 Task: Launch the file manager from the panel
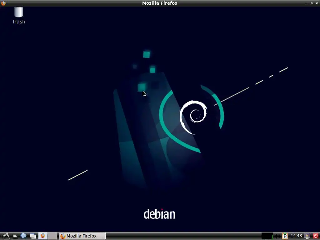click(15, 236)
